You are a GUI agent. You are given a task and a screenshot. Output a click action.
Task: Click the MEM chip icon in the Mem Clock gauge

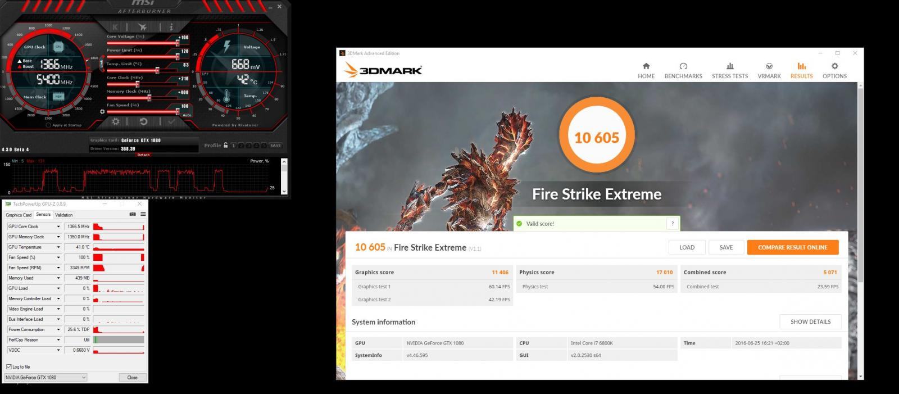point(58,97)
